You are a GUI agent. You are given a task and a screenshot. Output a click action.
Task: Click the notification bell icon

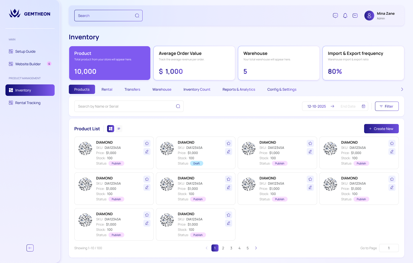tap(345, 16)
